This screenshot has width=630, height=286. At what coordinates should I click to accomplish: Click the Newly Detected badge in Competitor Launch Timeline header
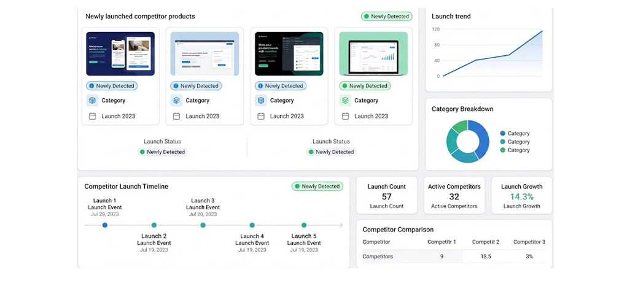pos(317,187)
